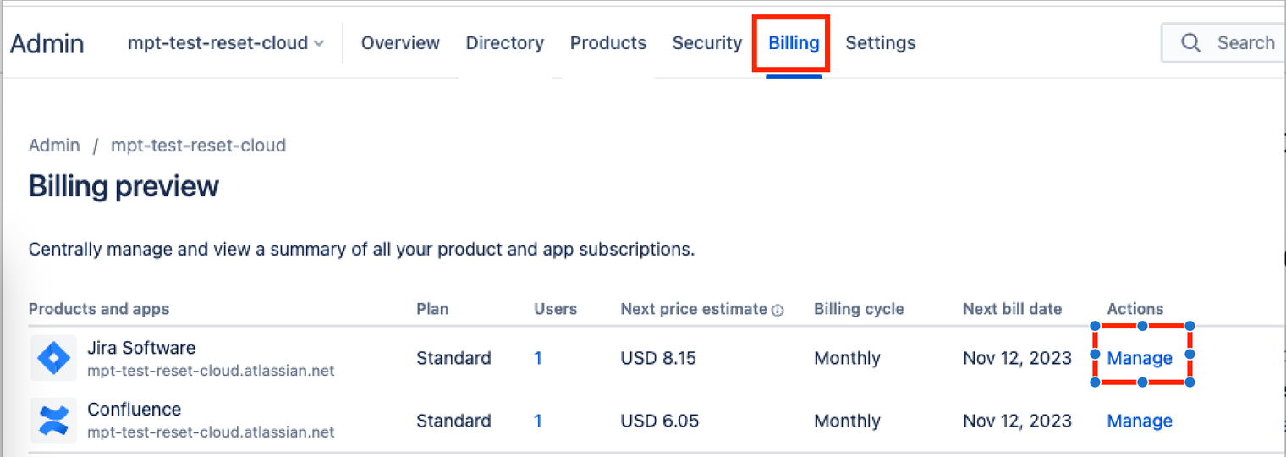Open Jira Software user count link
The height and width of the screenshot is (457, 1286).
point(538,358)
